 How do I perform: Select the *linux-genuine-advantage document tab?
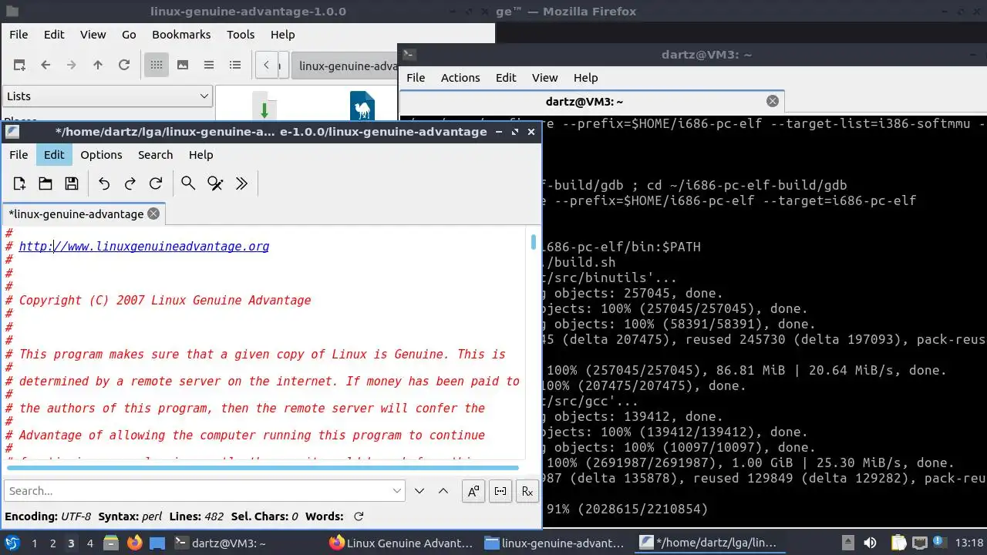(83, 214)
